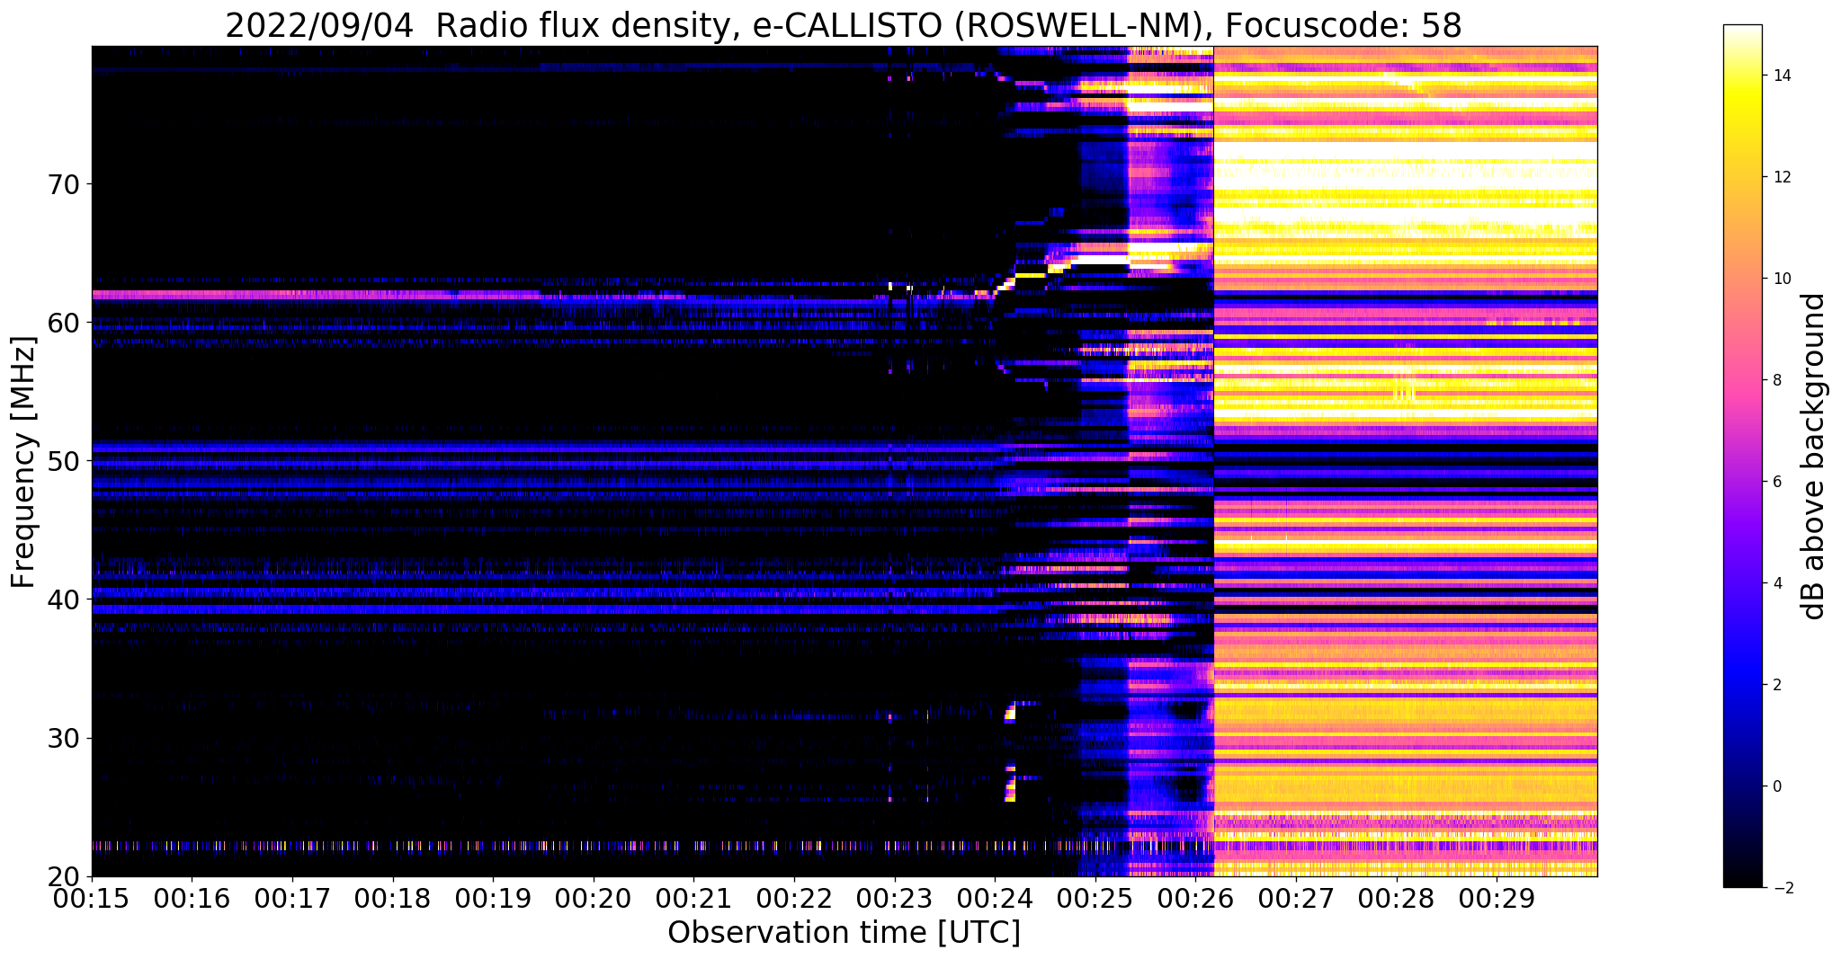
Task: Click the bright burst at 30 MHz near 00:24
Action: click(1010, 714)
